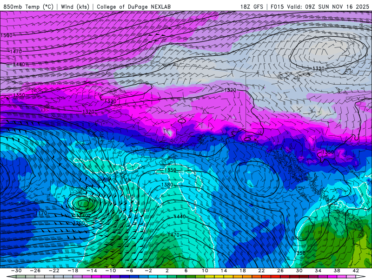Click the 34 colorbar value
This screenshot has width=372, height=279.
[318, 271]
